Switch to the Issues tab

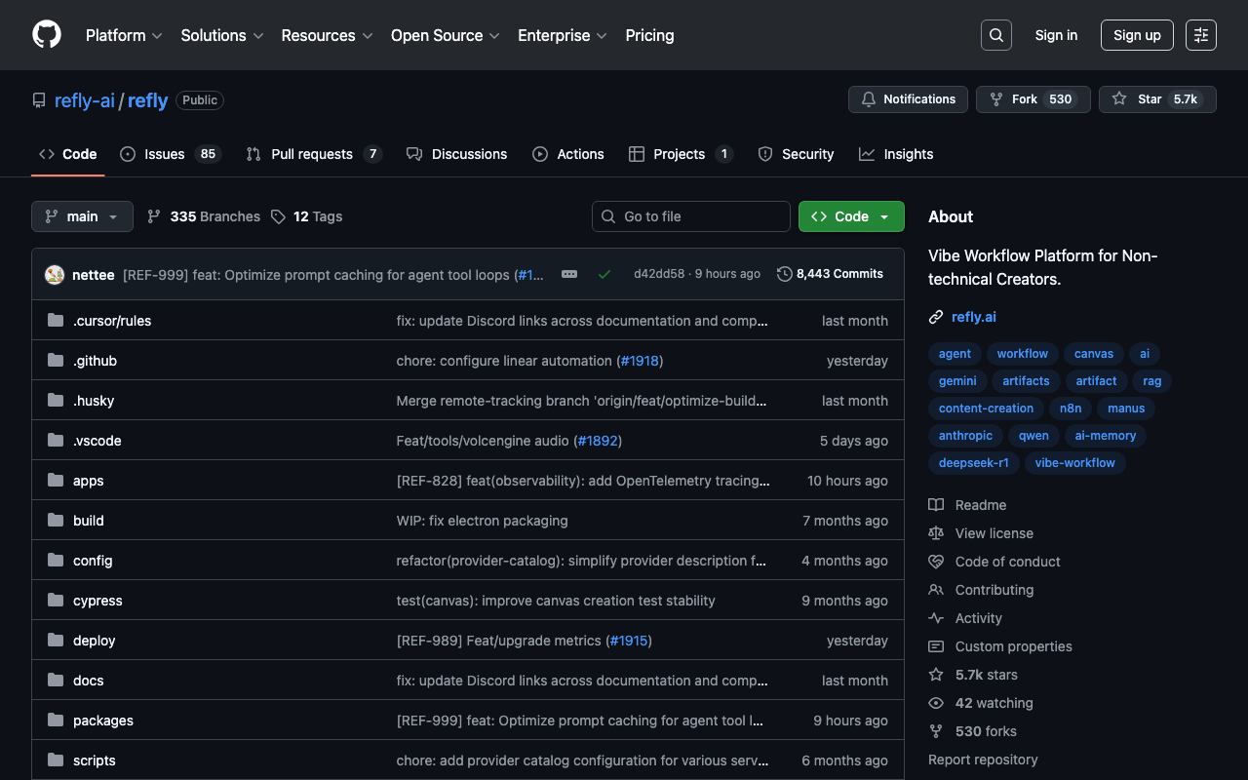pyautogui.click(x=164, y=154)
